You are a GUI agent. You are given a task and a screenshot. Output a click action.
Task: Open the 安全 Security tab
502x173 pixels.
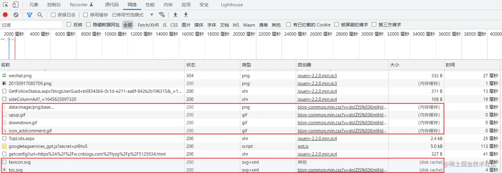[204, 5]
